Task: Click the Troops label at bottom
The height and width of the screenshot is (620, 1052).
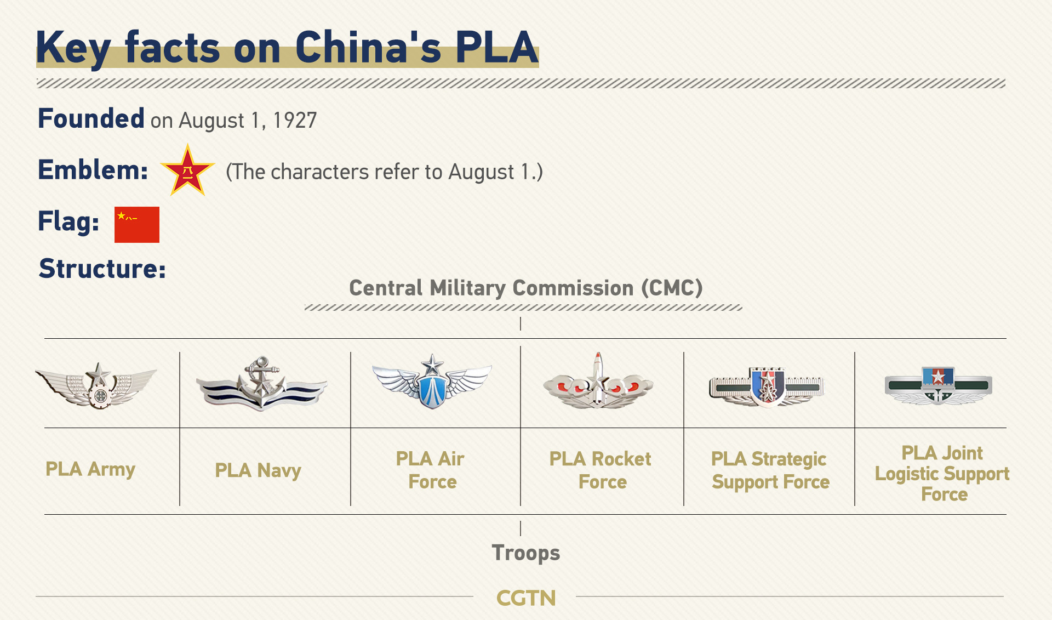Action: click(526, 553)
